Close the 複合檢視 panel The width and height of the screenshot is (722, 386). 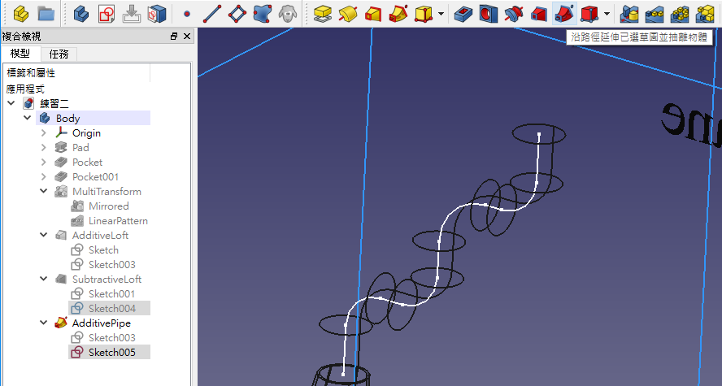coord(187,37)
